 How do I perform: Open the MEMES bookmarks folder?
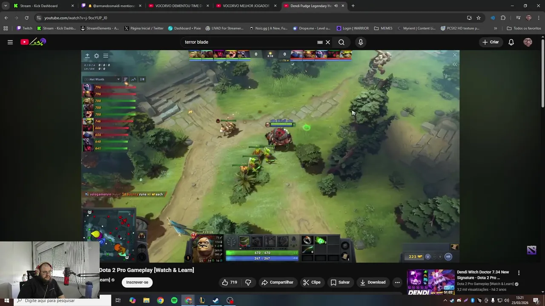coord(383,28)
